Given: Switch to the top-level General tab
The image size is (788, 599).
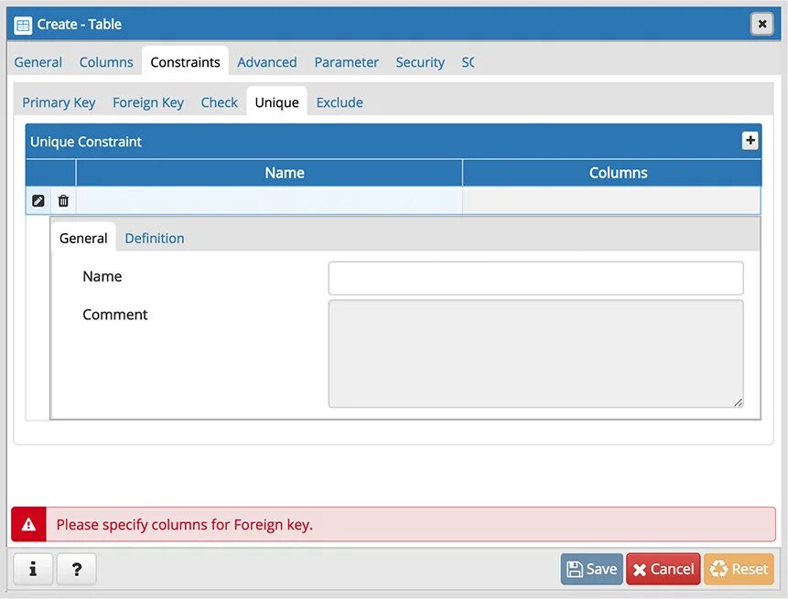Looking at the screenshot, I should point(38,62).
